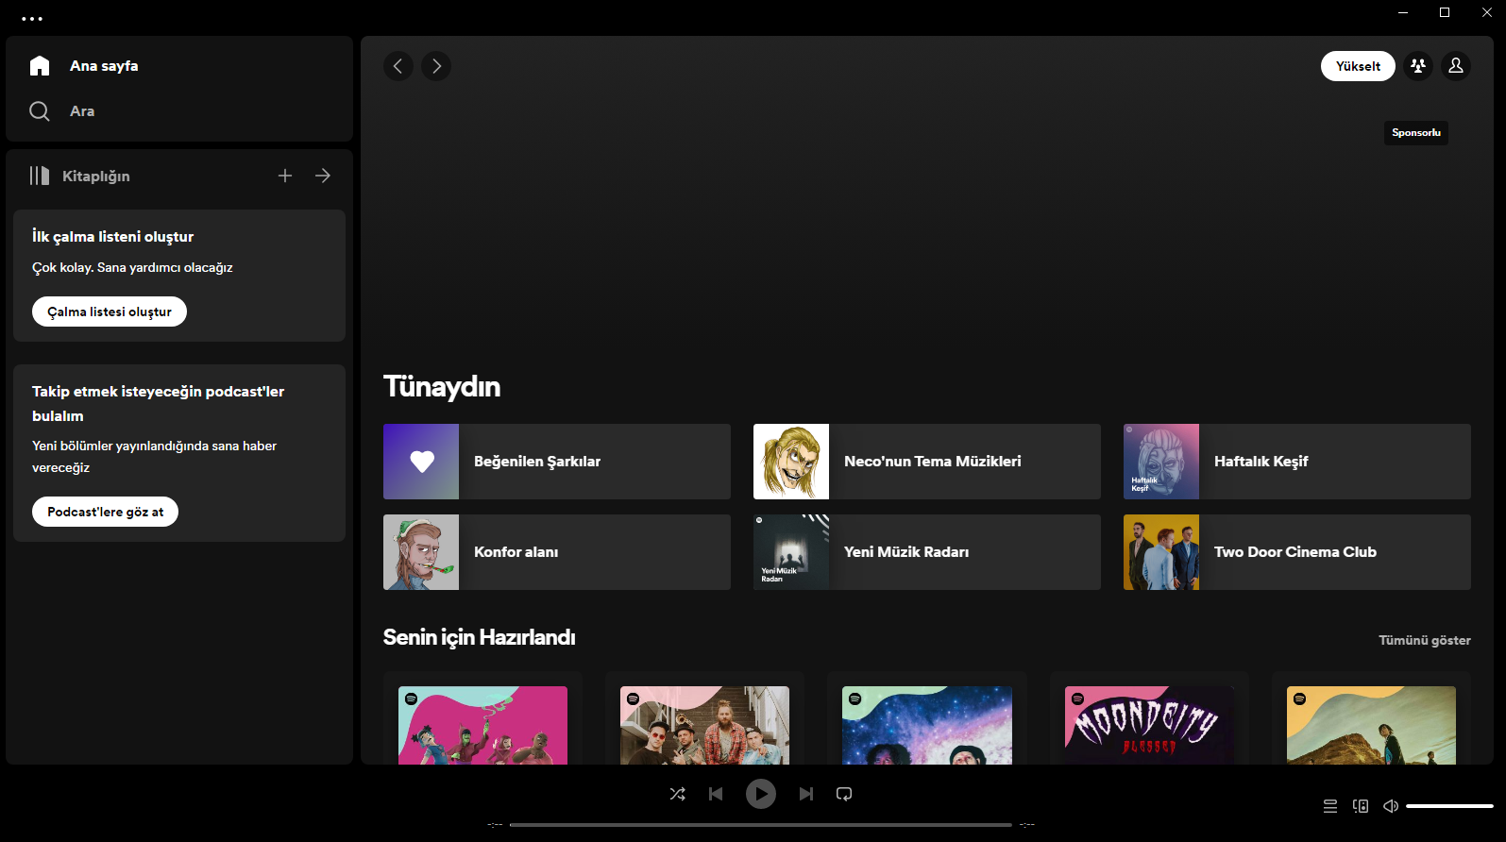
Task: Click the plus icon to create playlist
Action: click(285, 176)
